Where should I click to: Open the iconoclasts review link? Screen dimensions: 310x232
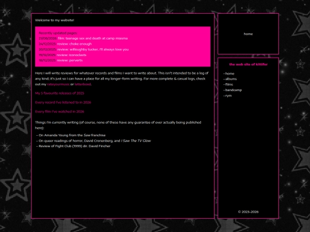(71, 55)
